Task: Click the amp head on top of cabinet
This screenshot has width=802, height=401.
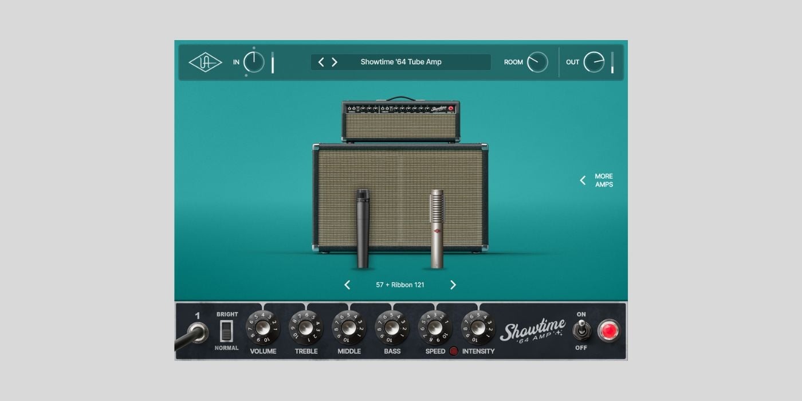Action: pos(400,121)
